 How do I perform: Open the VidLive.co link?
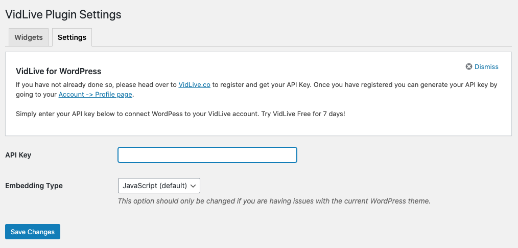(194, 84)
